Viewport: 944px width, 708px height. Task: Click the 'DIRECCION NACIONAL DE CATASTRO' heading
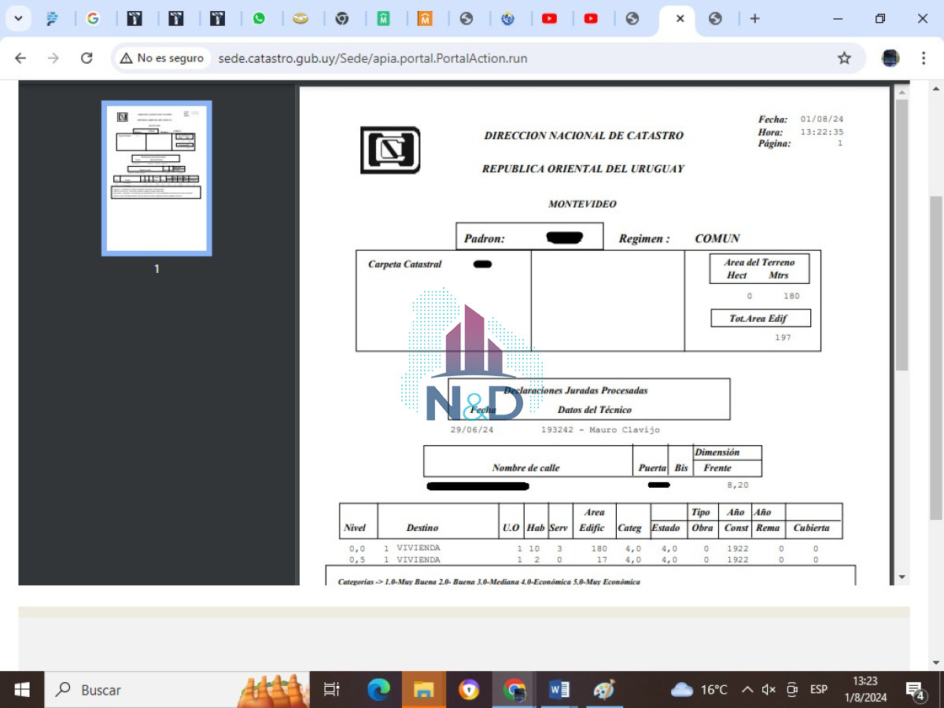pos(584,135)
